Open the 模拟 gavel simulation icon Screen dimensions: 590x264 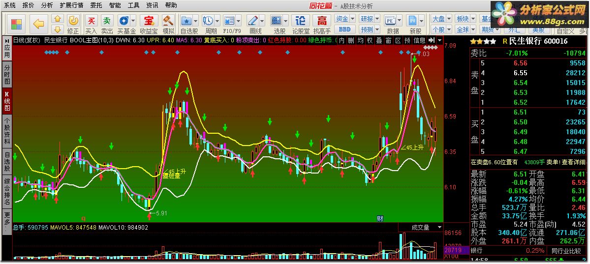pyautogui.click(x=168, y=20)
